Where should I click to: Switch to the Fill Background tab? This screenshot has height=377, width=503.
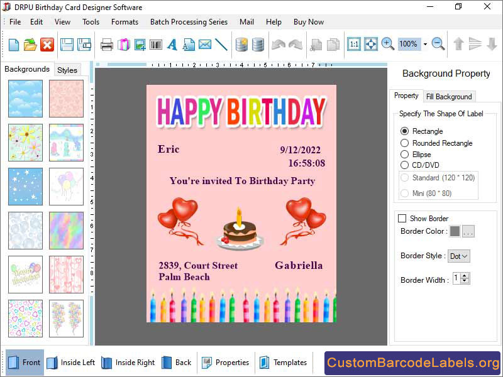pyautogui.click(x=449, y=96)
